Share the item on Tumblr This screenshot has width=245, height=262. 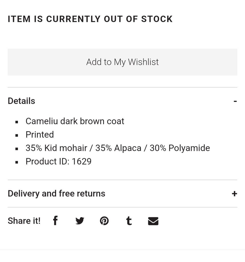point(129,221)
